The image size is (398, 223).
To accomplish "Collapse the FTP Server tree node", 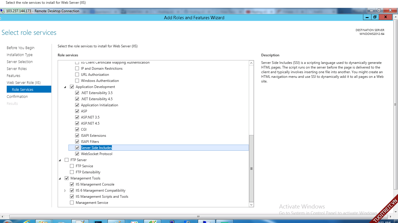I will 60,160.
